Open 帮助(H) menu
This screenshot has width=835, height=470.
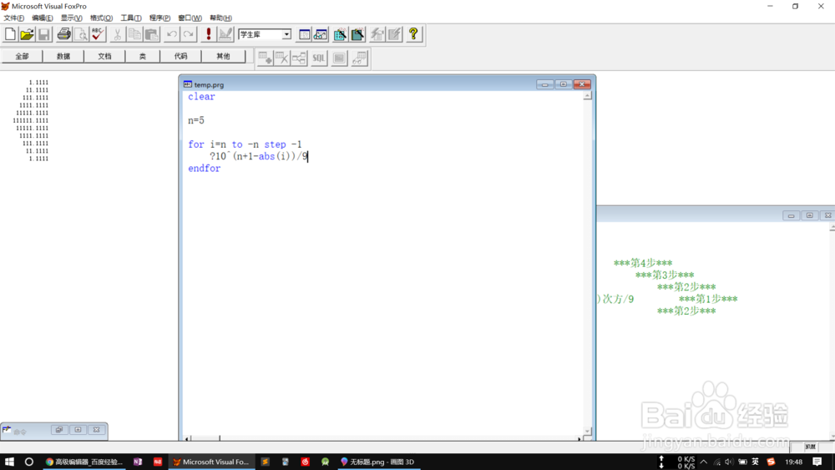point(220,18)
